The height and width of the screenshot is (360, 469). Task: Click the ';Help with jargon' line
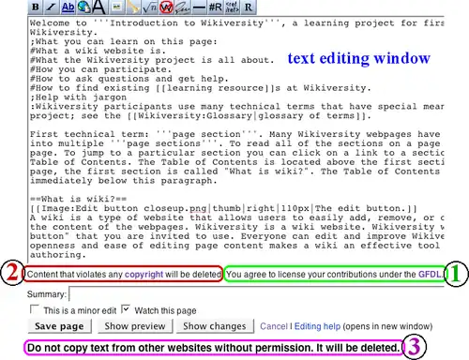(x=79, y=97)
